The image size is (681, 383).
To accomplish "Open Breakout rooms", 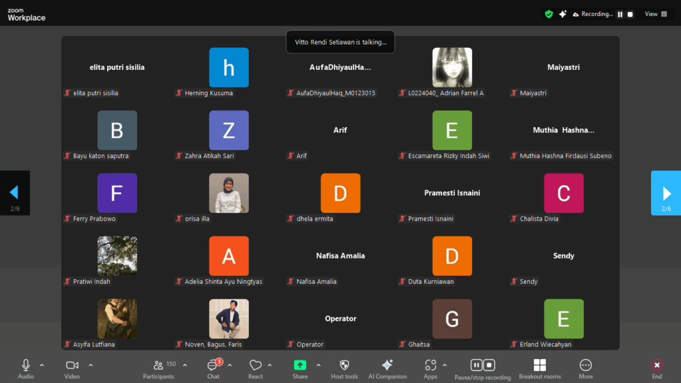I will coord(540,369).
